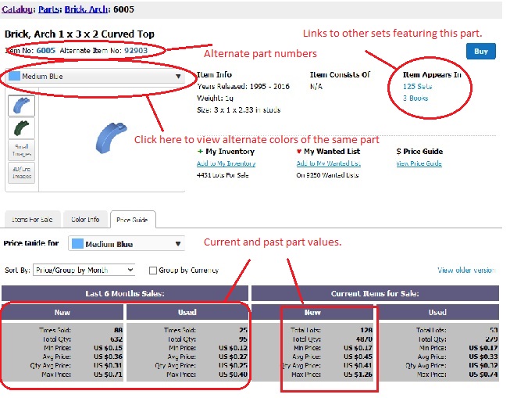Click Total Qty value 4870

tap(364, 339)
